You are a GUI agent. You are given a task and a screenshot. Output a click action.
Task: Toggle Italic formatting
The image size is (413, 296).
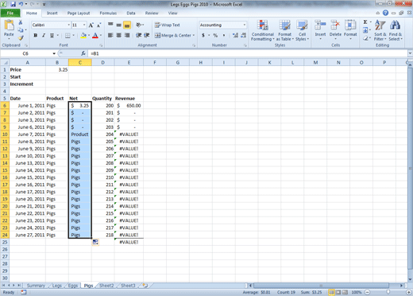44,35
